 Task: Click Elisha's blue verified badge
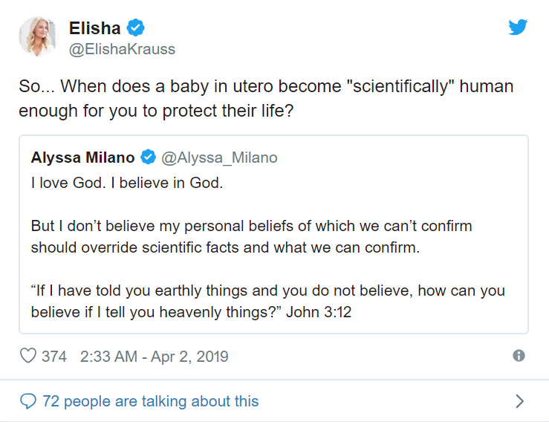[135, 28]
